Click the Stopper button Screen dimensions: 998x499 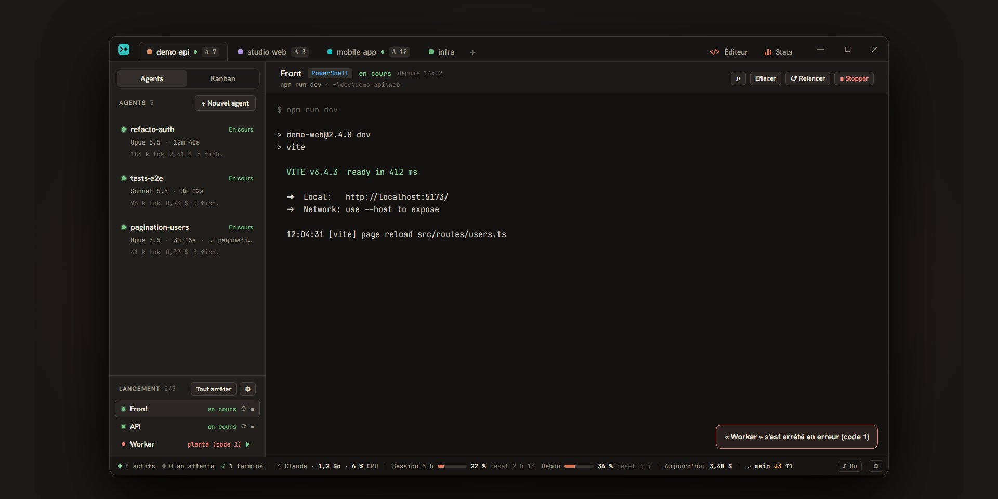854,78
